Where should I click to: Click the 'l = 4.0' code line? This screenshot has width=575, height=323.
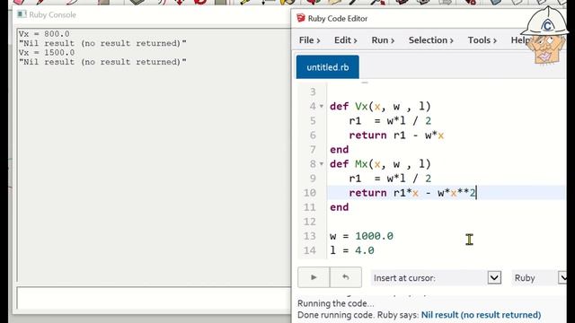(x=351, y=250)
